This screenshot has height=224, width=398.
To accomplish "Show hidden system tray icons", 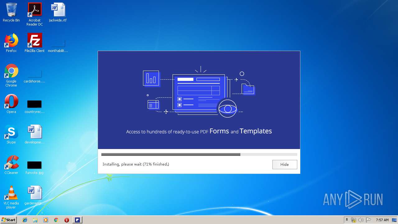I will pyautogui.click(x=347, y=220).
